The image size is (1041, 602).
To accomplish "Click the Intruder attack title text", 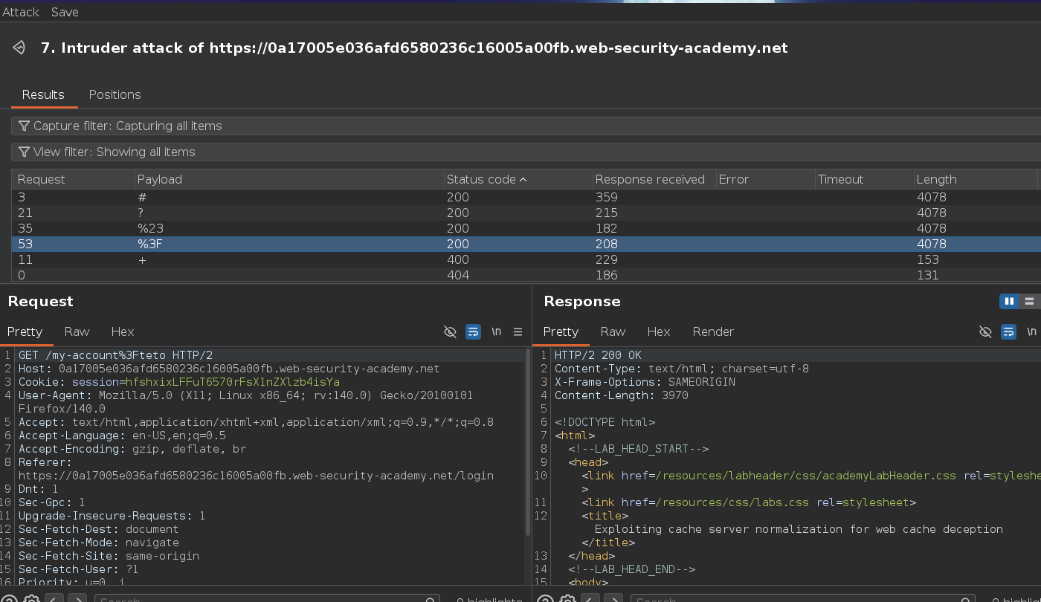I will (x=414, y=48).
